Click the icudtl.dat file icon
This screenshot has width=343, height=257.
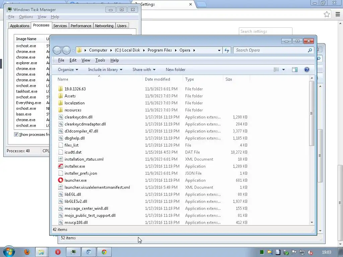click(61, 152)
